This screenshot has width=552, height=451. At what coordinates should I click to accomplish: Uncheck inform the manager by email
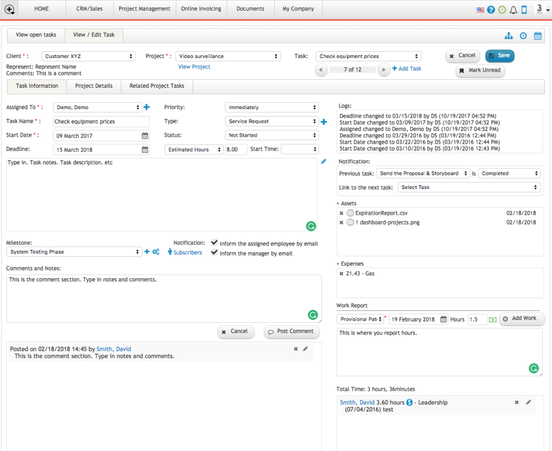[x=214, y=253]
